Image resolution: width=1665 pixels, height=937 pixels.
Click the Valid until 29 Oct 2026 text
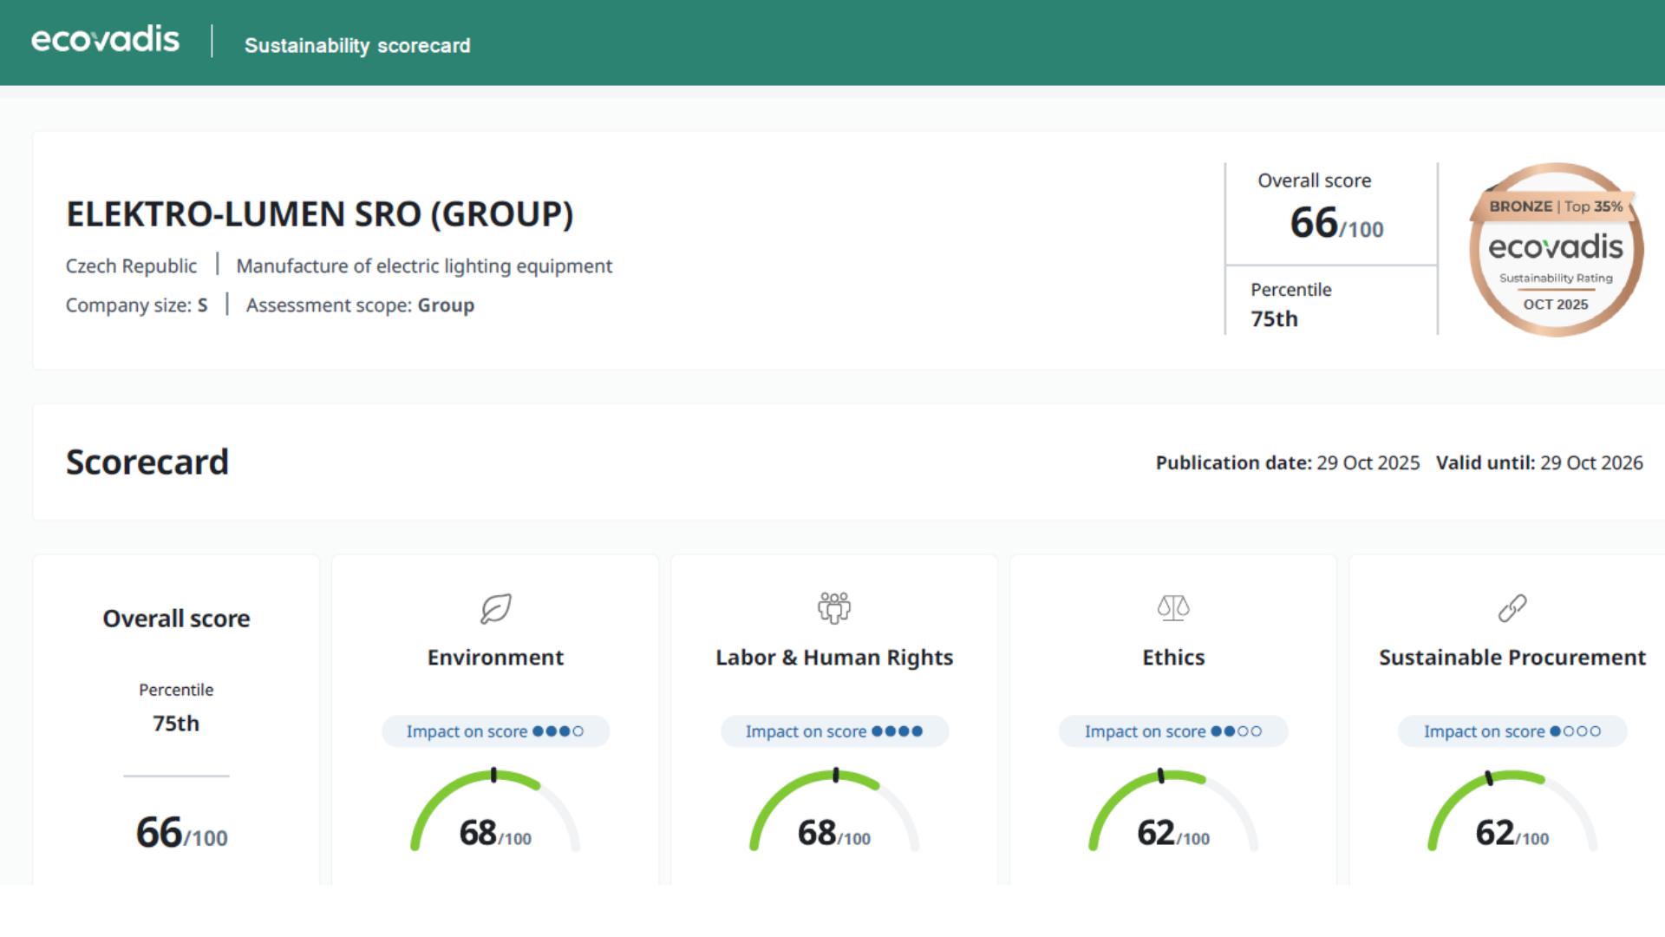click(x=1539, y=462)
